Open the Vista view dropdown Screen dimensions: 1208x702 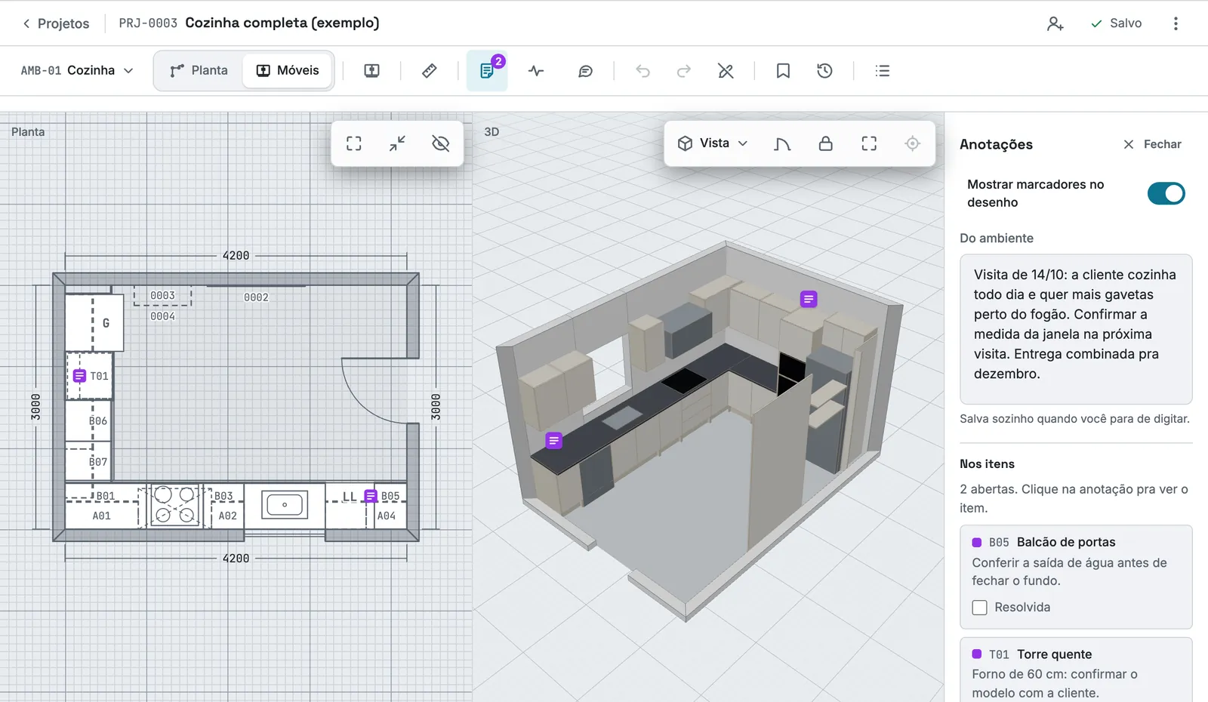click(x=713, y=143)
